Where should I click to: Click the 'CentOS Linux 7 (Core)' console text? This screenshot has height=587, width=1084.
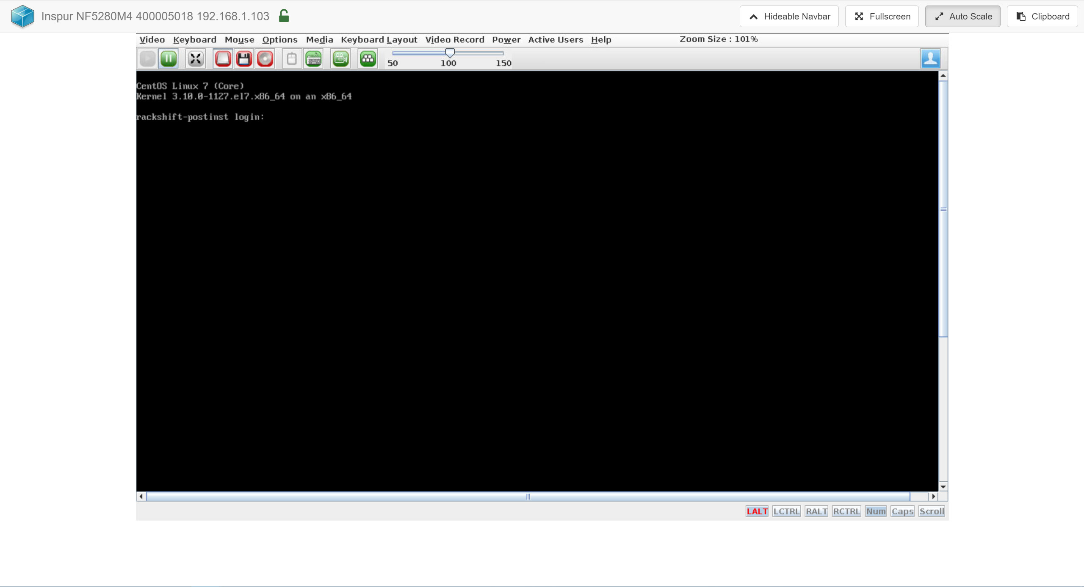tap(190, 86)
